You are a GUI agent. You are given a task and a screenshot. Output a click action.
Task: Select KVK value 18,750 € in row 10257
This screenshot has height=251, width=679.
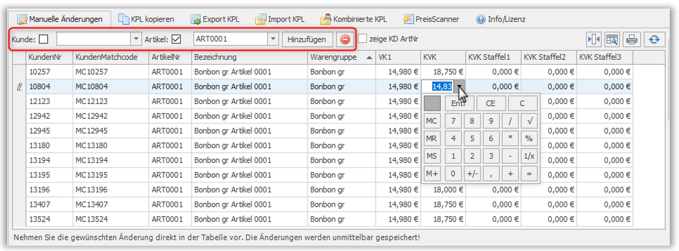pyautogui.click(x=443, y=72)
